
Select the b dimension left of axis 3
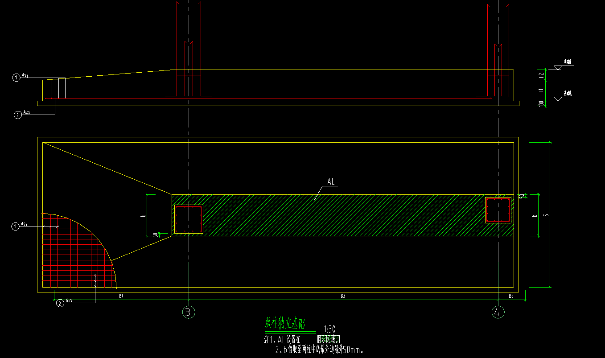coord(144,215)
